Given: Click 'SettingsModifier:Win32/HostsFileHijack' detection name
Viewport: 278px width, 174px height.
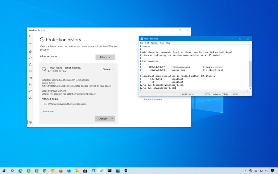Looking at the screenshot, I should coord(70,80).
